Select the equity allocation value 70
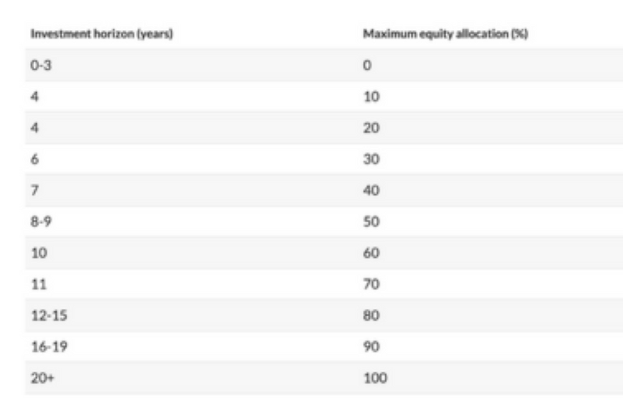Image resolution: width=623 pixels, height=413 pixels. pyautogui.click(x=370, y=284)
